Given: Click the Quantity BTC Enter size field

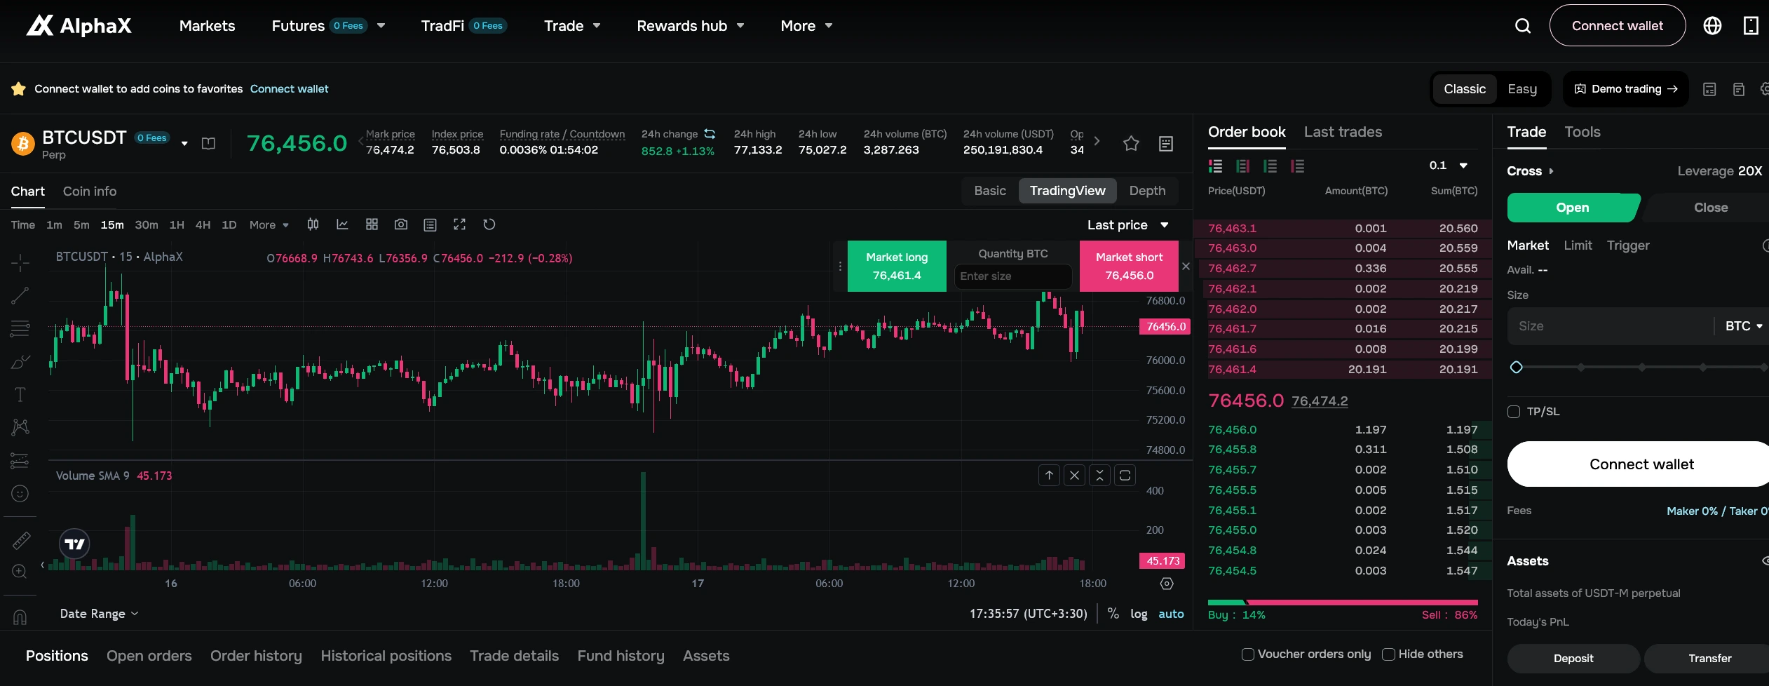Looking at the screenshot, I should [1013, 276].
